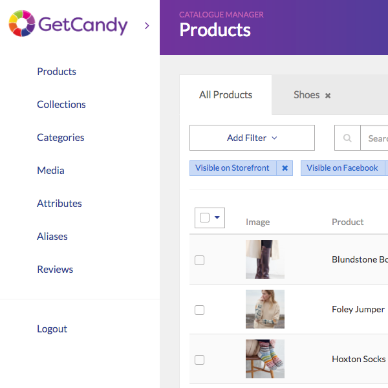The width and height of the screenshot is (388, 388).
Task: Remove the Visible on Storefront filter
Action: click(x=285, y=168)
